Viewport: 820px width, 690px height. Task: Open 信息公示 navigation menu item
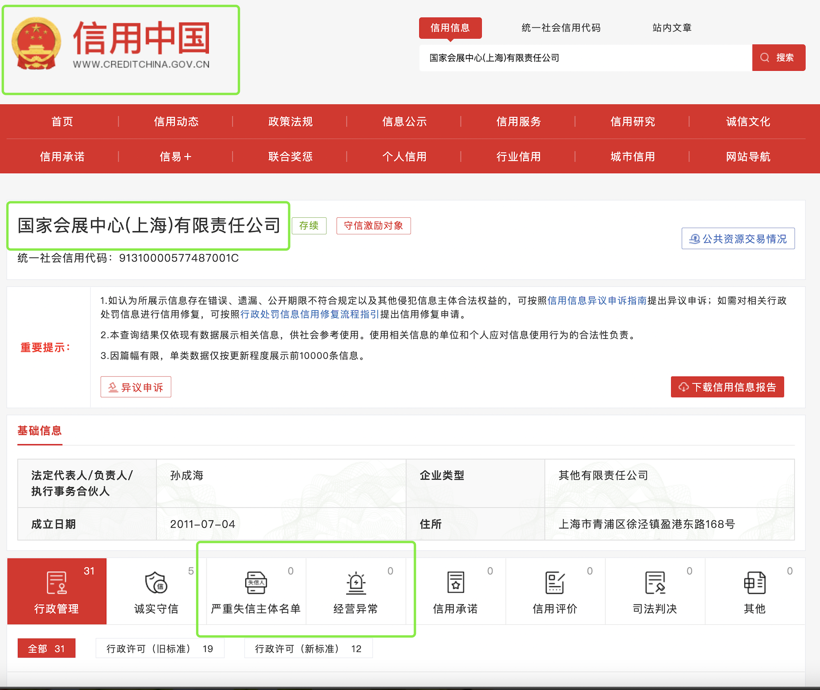coord(404,122)
